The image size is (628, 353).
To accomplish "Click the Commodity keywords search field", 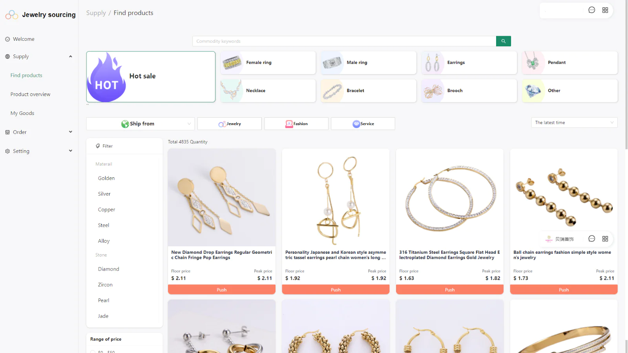I will pyautogui.click(x=344, y=41).
